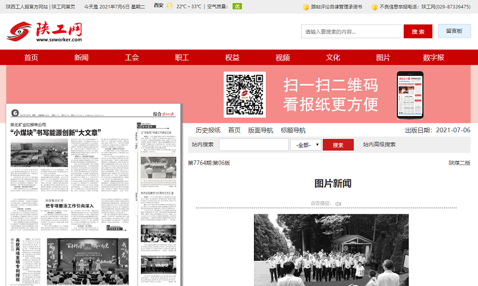Click the 陕工网 logo
Screen dimensions: 478x286
(x=44, y=32)
